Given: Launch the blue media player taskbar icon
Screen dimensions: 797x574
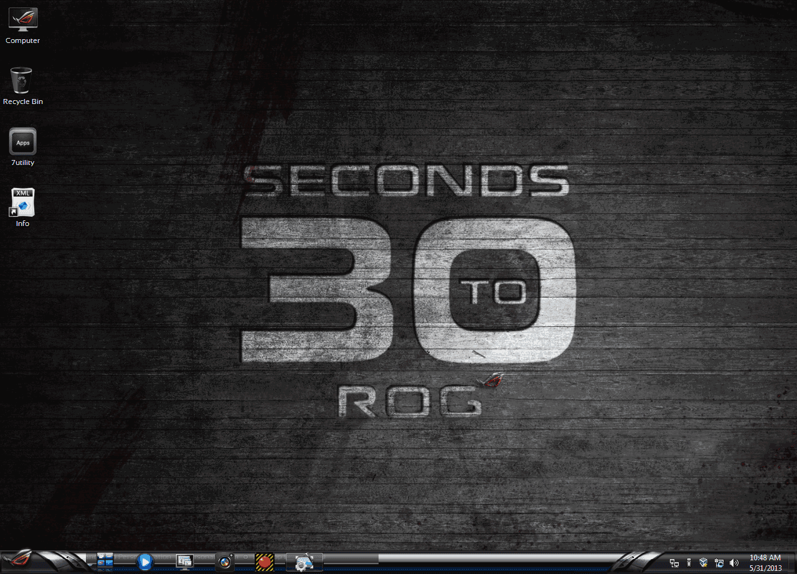Looking at the screenshot, I should [145, 562].
